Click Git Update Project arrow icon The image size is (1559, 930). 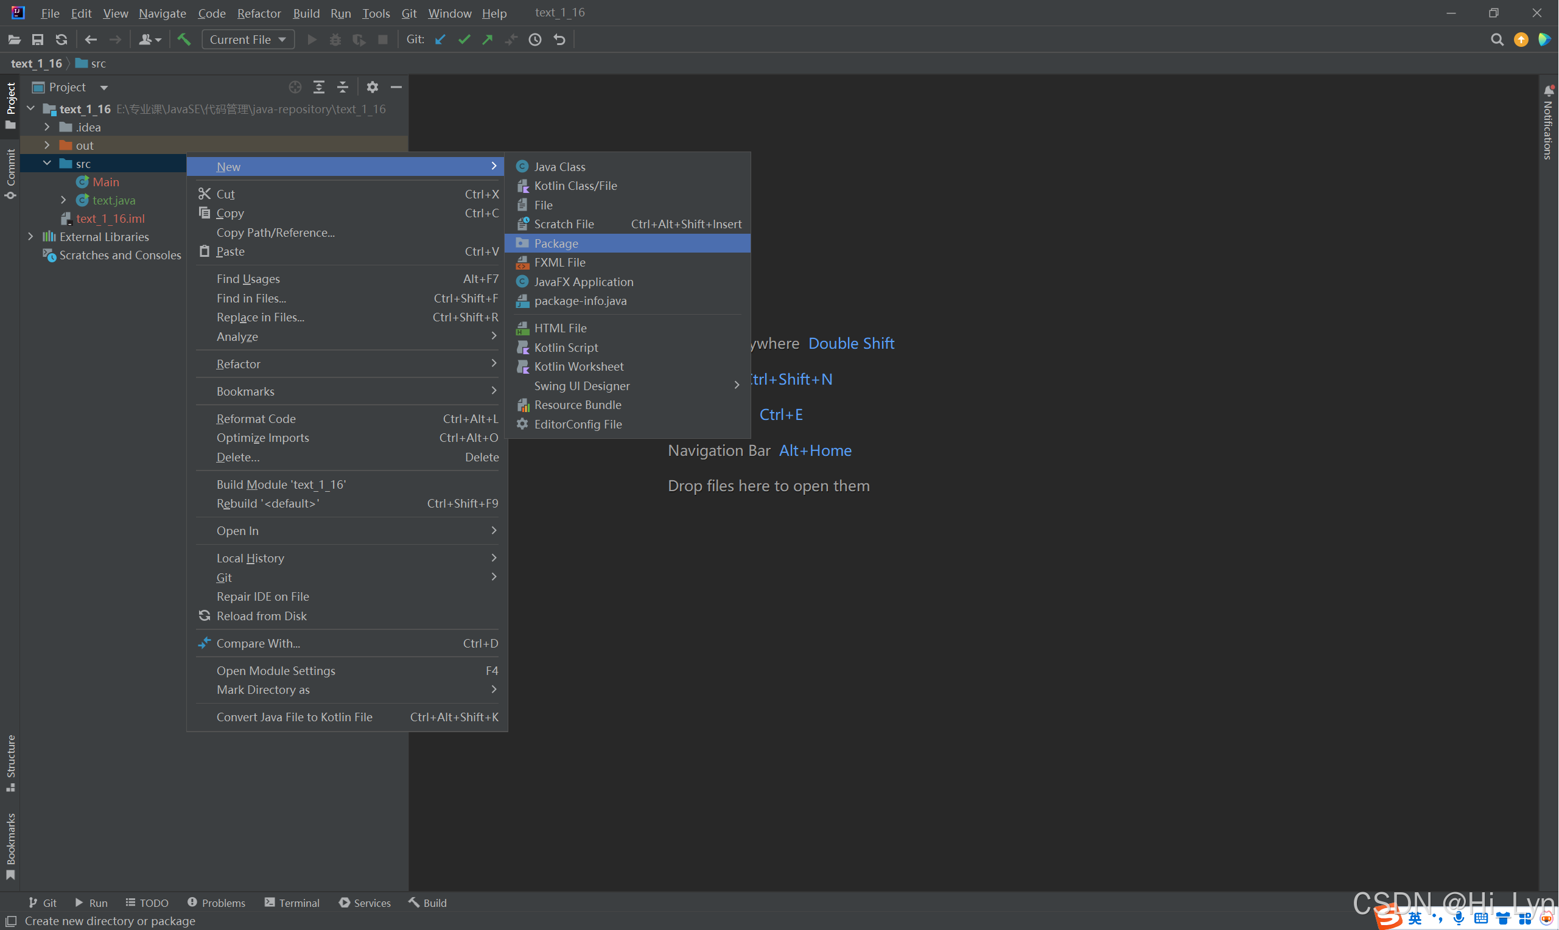(441, 40)
